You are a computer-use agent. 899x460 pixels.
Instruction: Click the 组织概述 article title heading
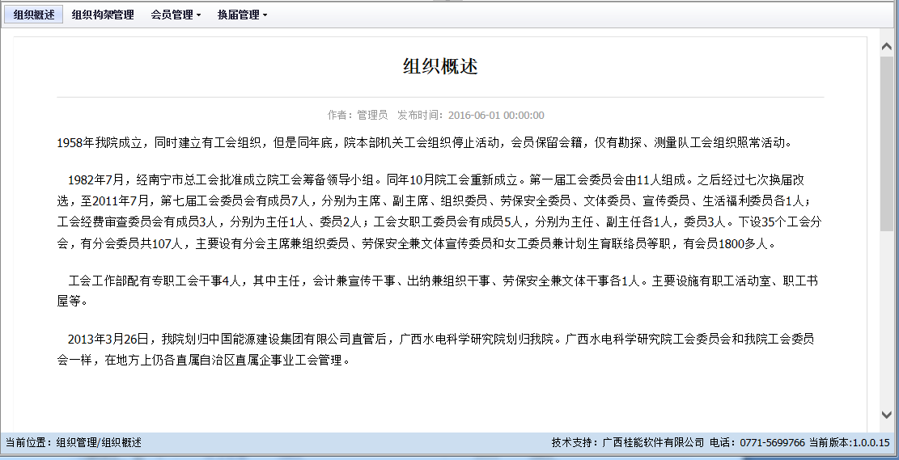tap(440, 66)
